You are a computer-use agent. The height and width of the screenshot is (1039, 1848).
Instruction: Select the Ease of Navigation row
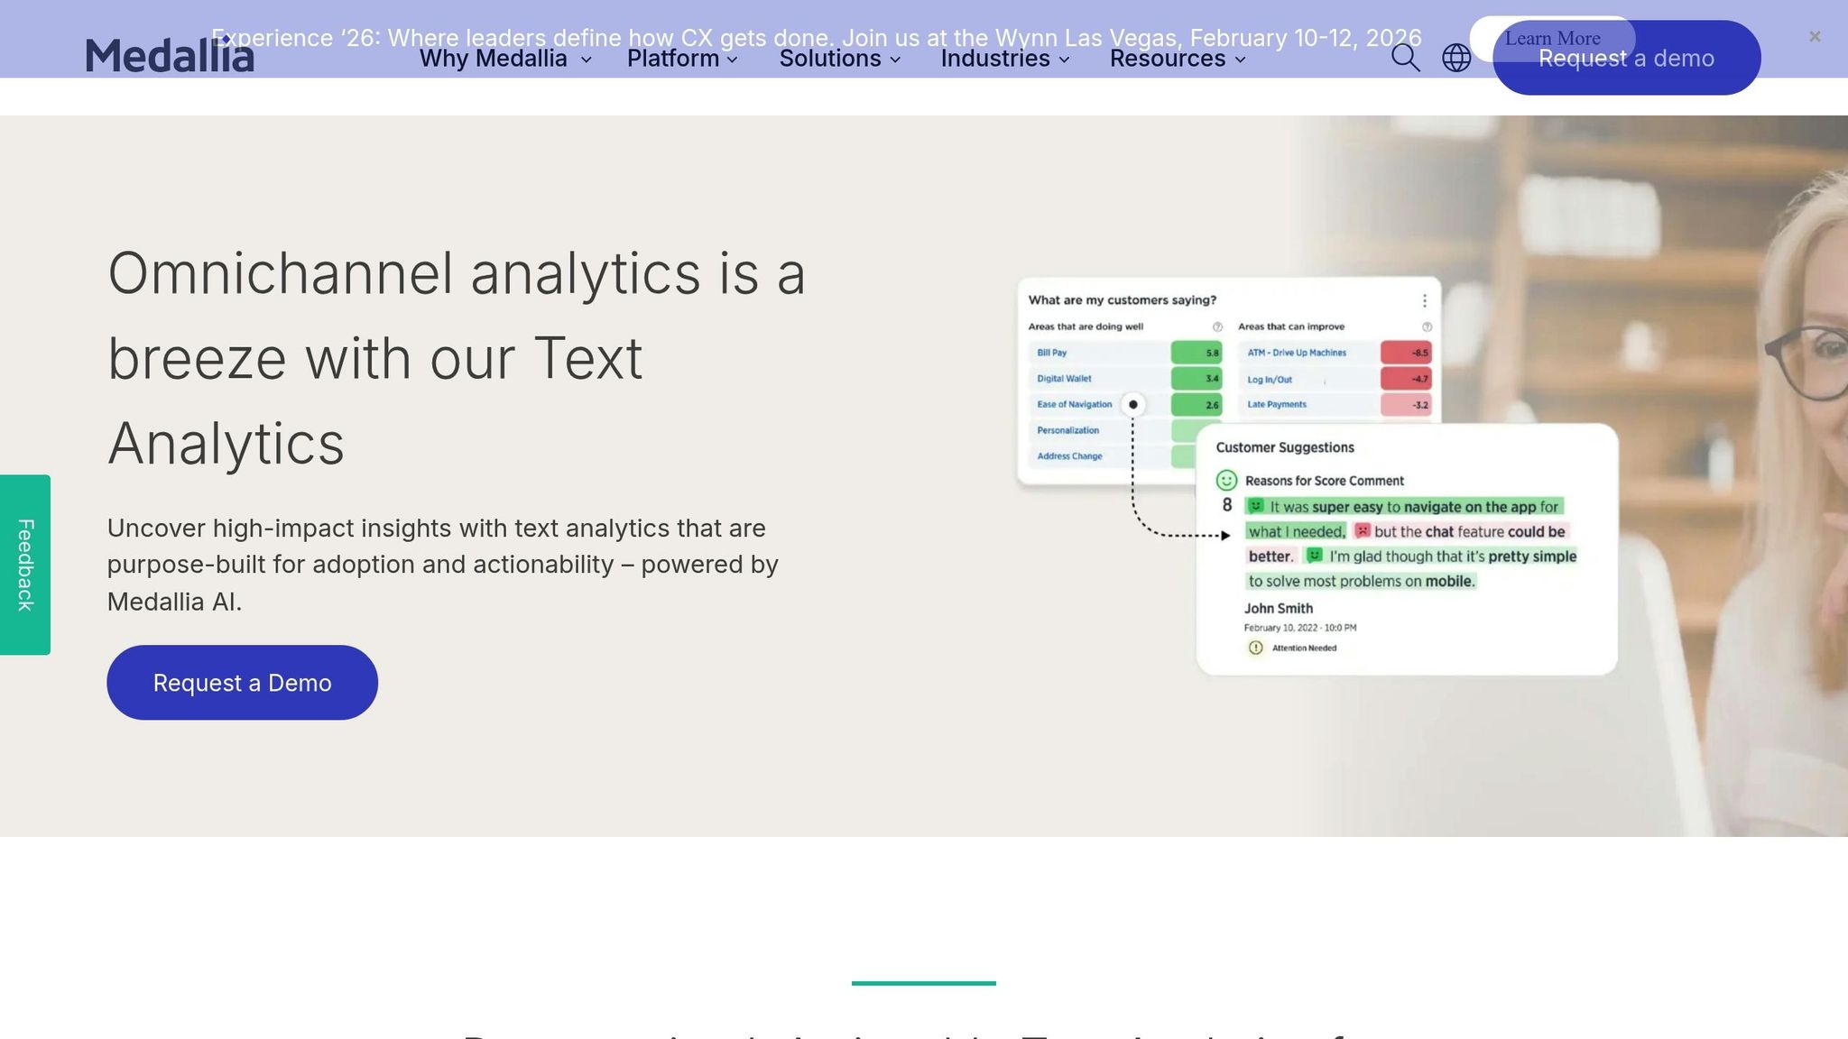click(1125, 405)
